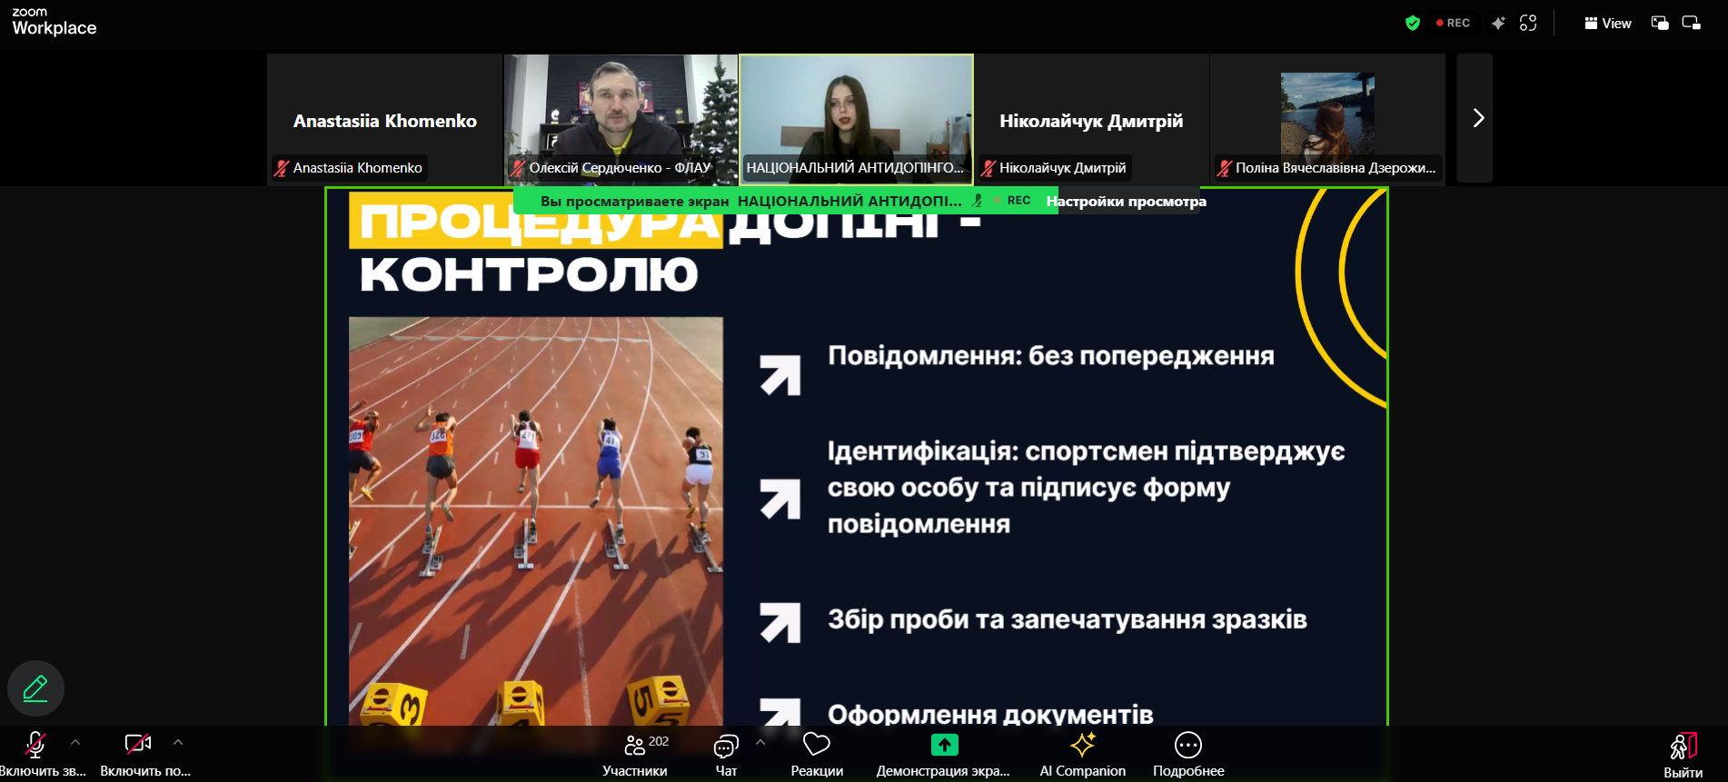
Task: Expand video options arrow next to camera
Action: point(178,742)
